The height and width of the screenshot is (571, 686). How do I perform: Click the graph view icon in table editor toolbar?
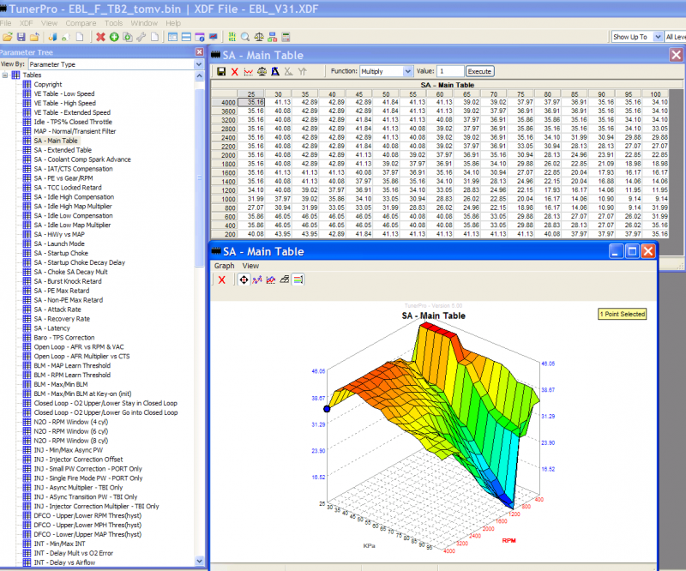click(249, 71)
